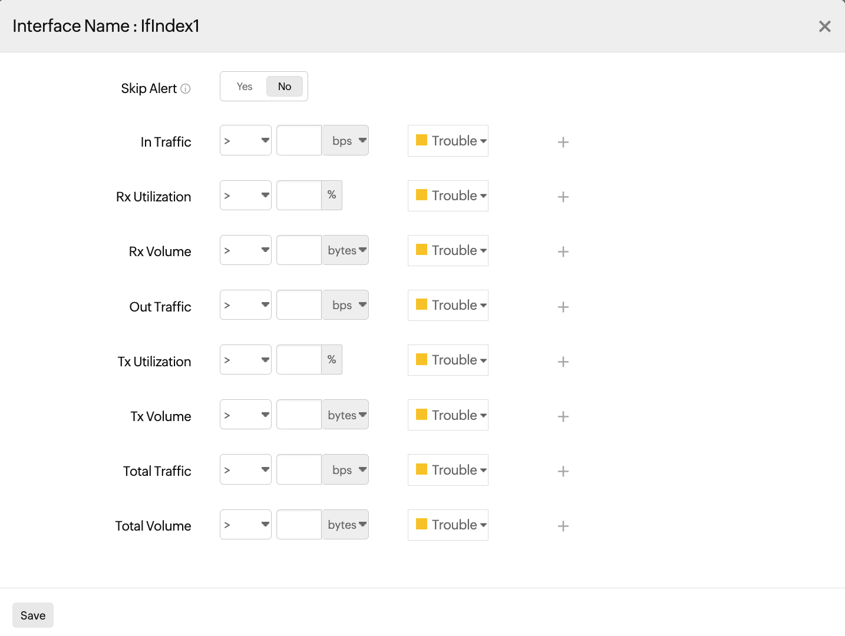845x636 pixels.
Task: Click the Skip Alert info icon
Action: (186, 88)
